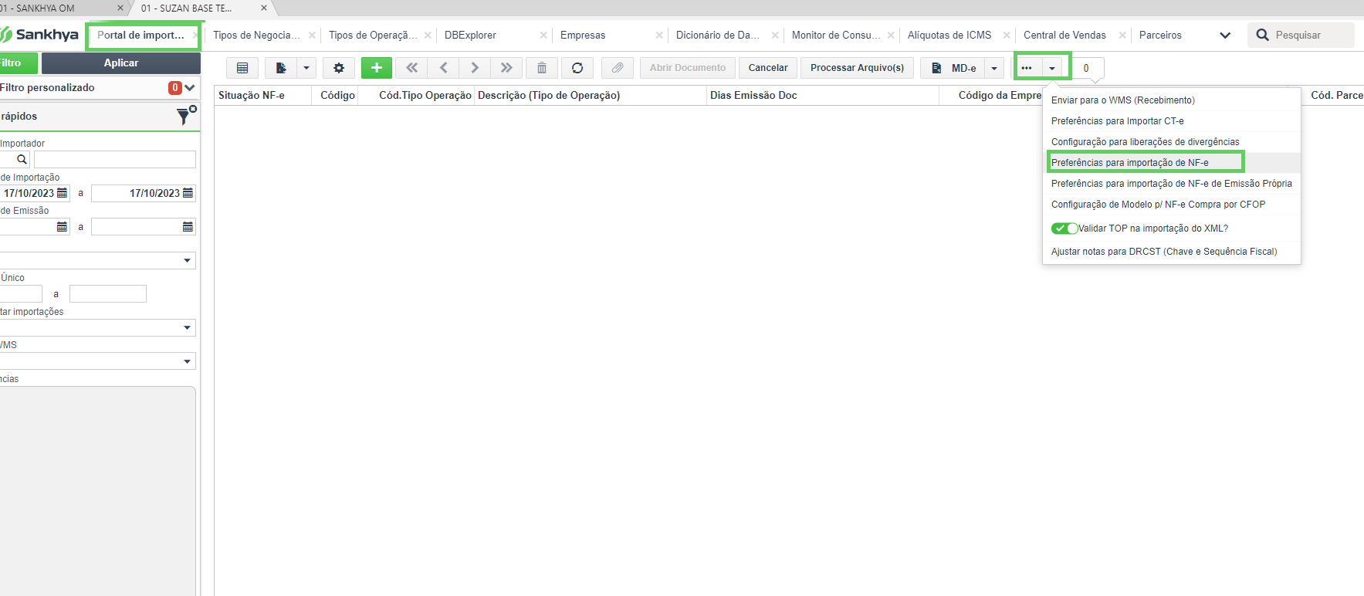1364x596 pixels.
Task: Switch to Monitor de Consulta tab
Action: pos(835,36)
